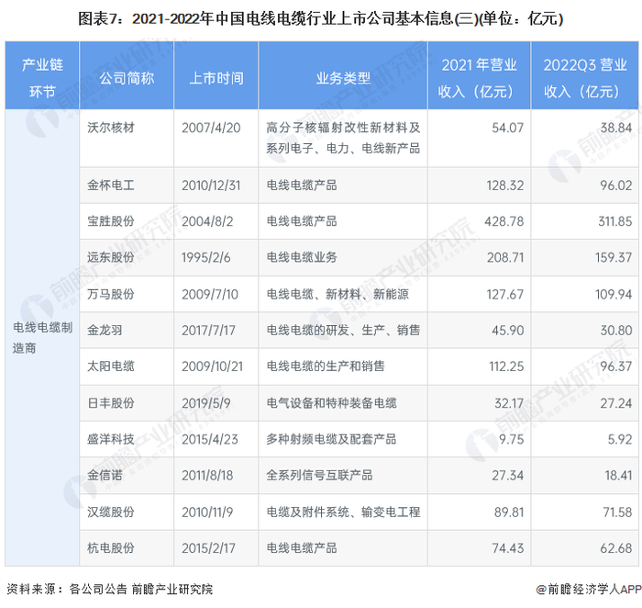Click 2022Q3 revenue value 62.68
Viewport: 642px width, 608px height.
click(616, 548)
